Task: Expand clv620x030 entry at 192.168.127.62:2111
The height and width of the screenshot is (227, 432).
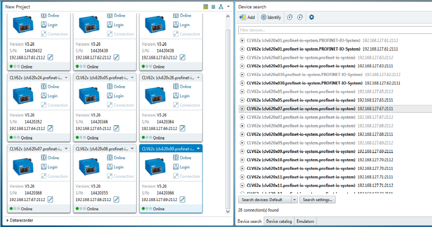Action: [x=242, y=83]
